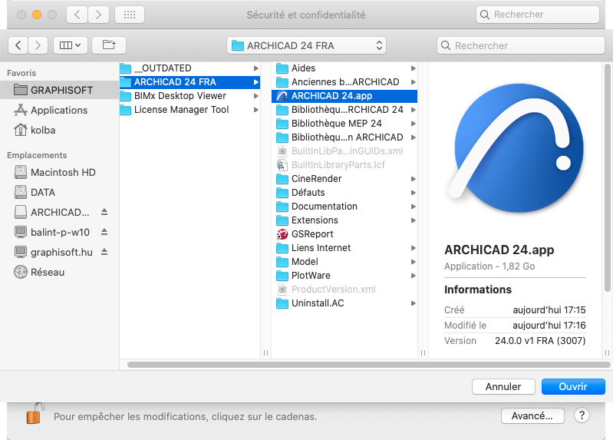Click the preferences window Rechercher field
Viewport: 613px width, 440px height.
coord(538,15)
